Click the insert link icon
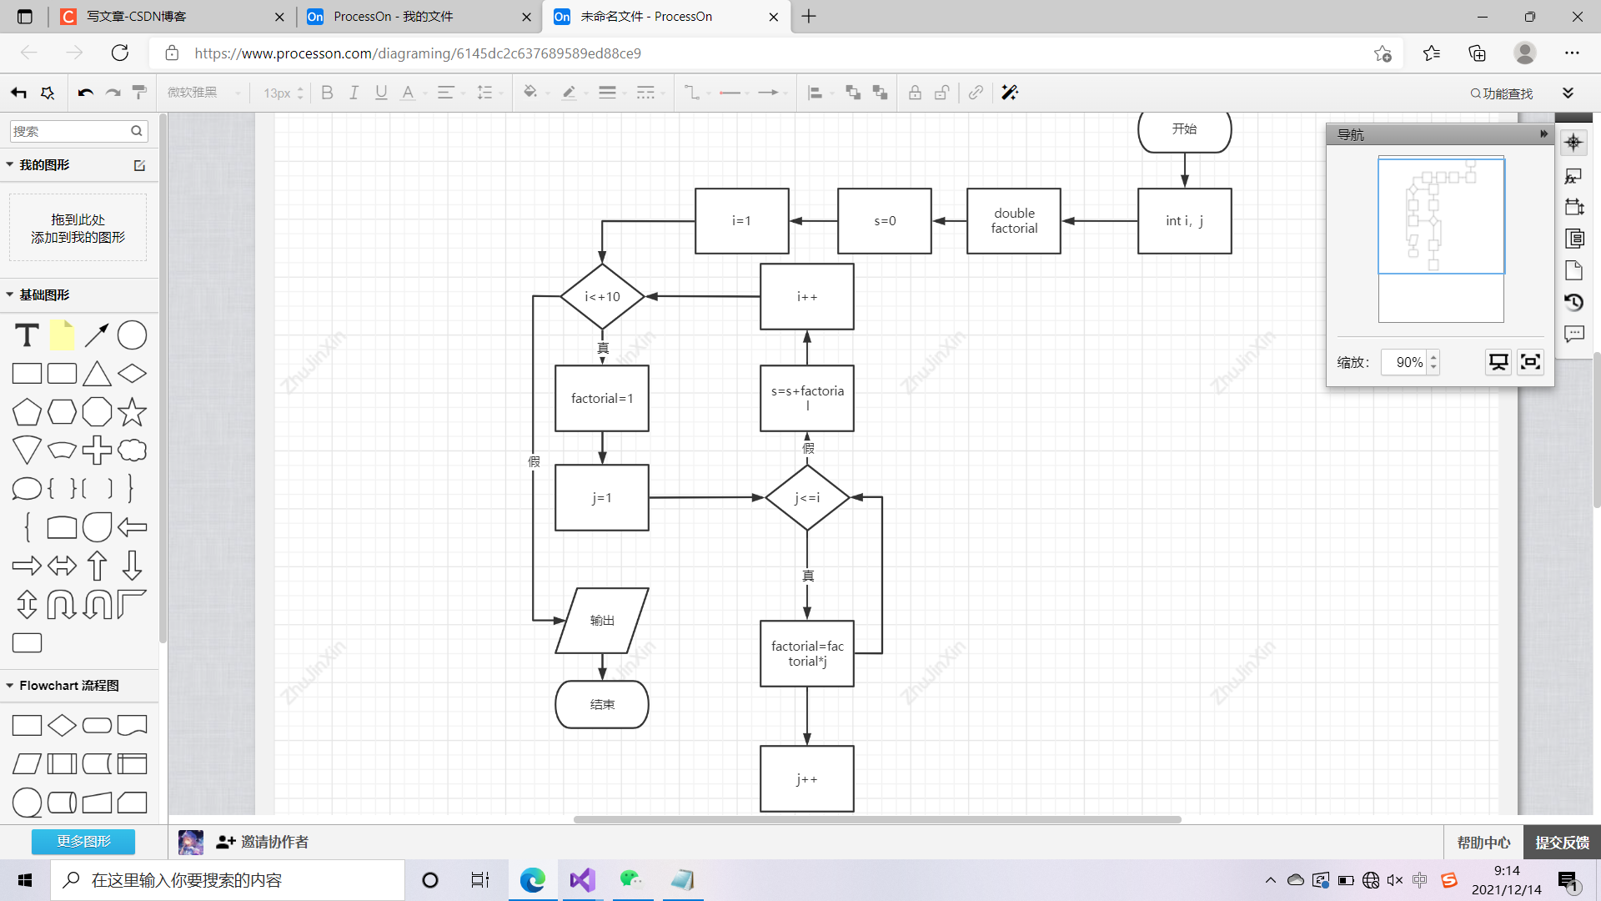 coord(976,93)
